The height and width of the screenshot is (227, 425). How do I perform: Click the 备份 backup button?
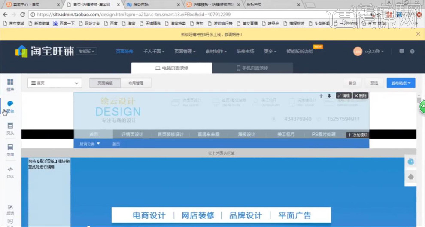[352, 83]
